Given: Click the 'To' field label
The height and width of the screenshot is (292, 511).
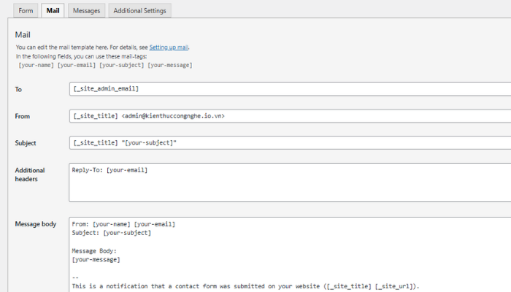Looking at the screenshot, I should (x=19, y=89).
